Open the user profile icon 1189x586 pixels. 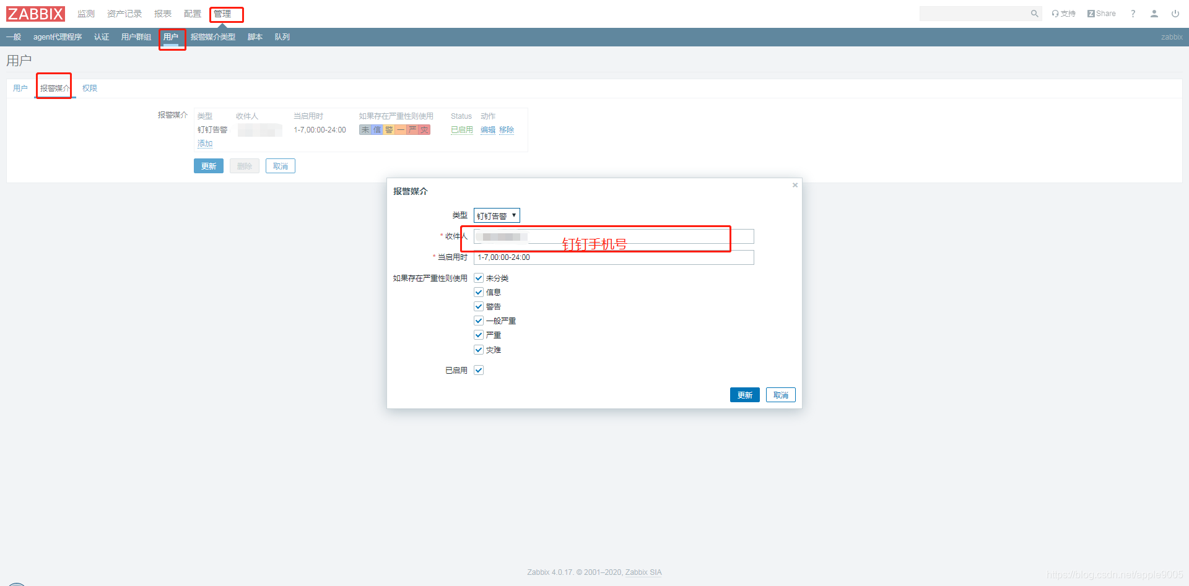coord(1154,14)
